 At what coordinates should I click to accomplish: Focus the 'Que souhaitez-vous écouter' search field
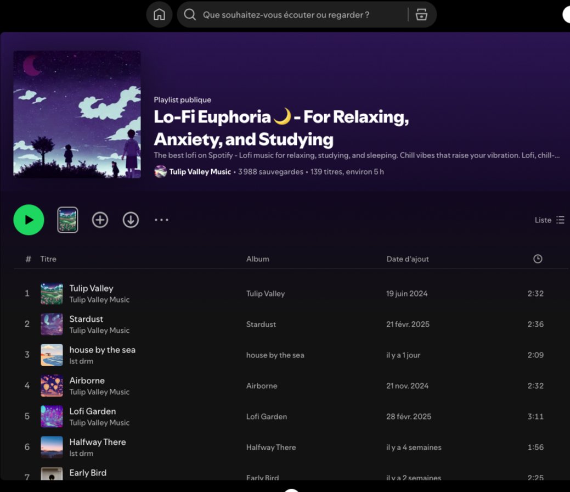click(286, 15)
